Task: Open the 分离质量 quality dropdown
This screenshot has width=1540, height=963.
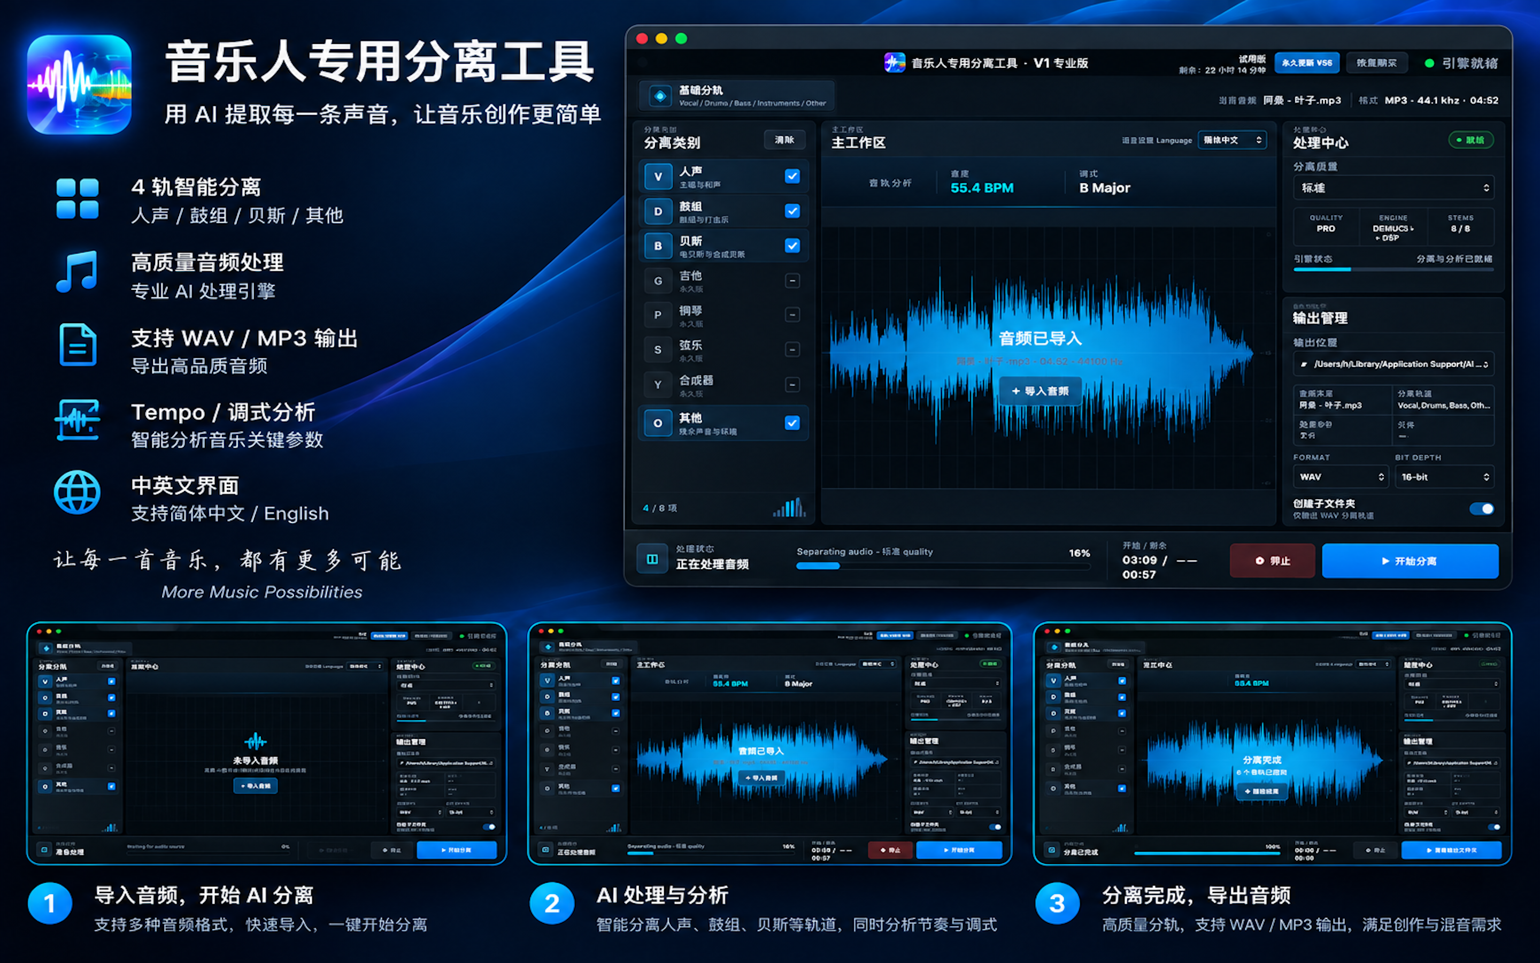Action: click(1393, 188)
